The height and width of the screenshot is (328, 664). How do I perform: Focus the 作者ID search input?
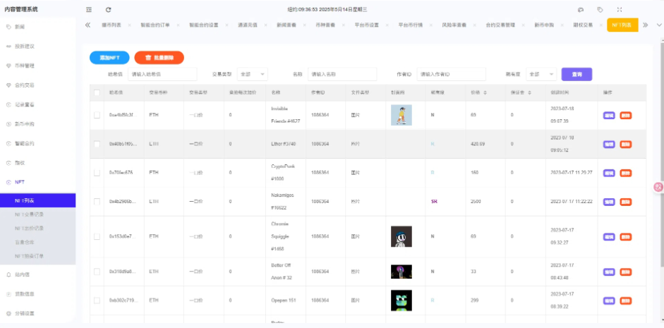pos(452,74)
